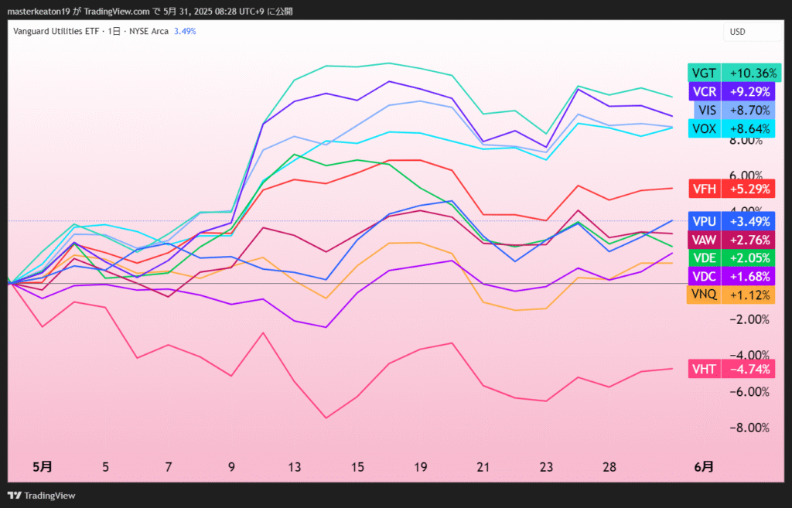Image resolution: width=792 pixels, height=508 pixels.
Task: Select the VAW ticker label
Action: pos(704,240)
